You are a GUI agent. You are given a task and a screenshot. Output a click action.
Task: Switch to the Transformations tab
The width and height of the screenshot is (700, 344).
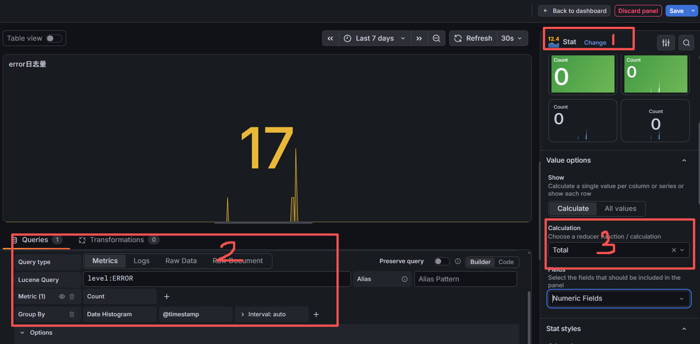click(119, 240)
